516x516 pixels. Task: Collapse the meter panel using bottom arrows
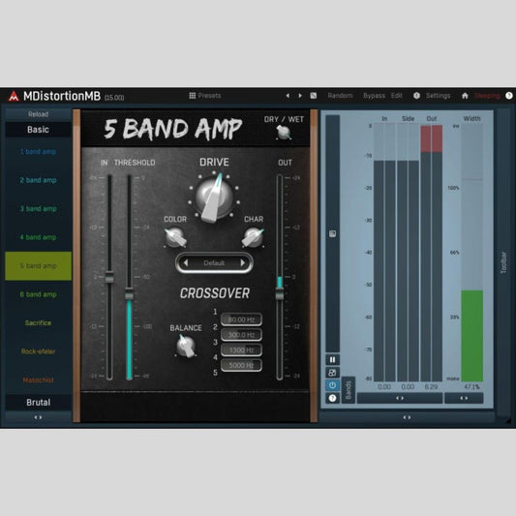[407, 417]
